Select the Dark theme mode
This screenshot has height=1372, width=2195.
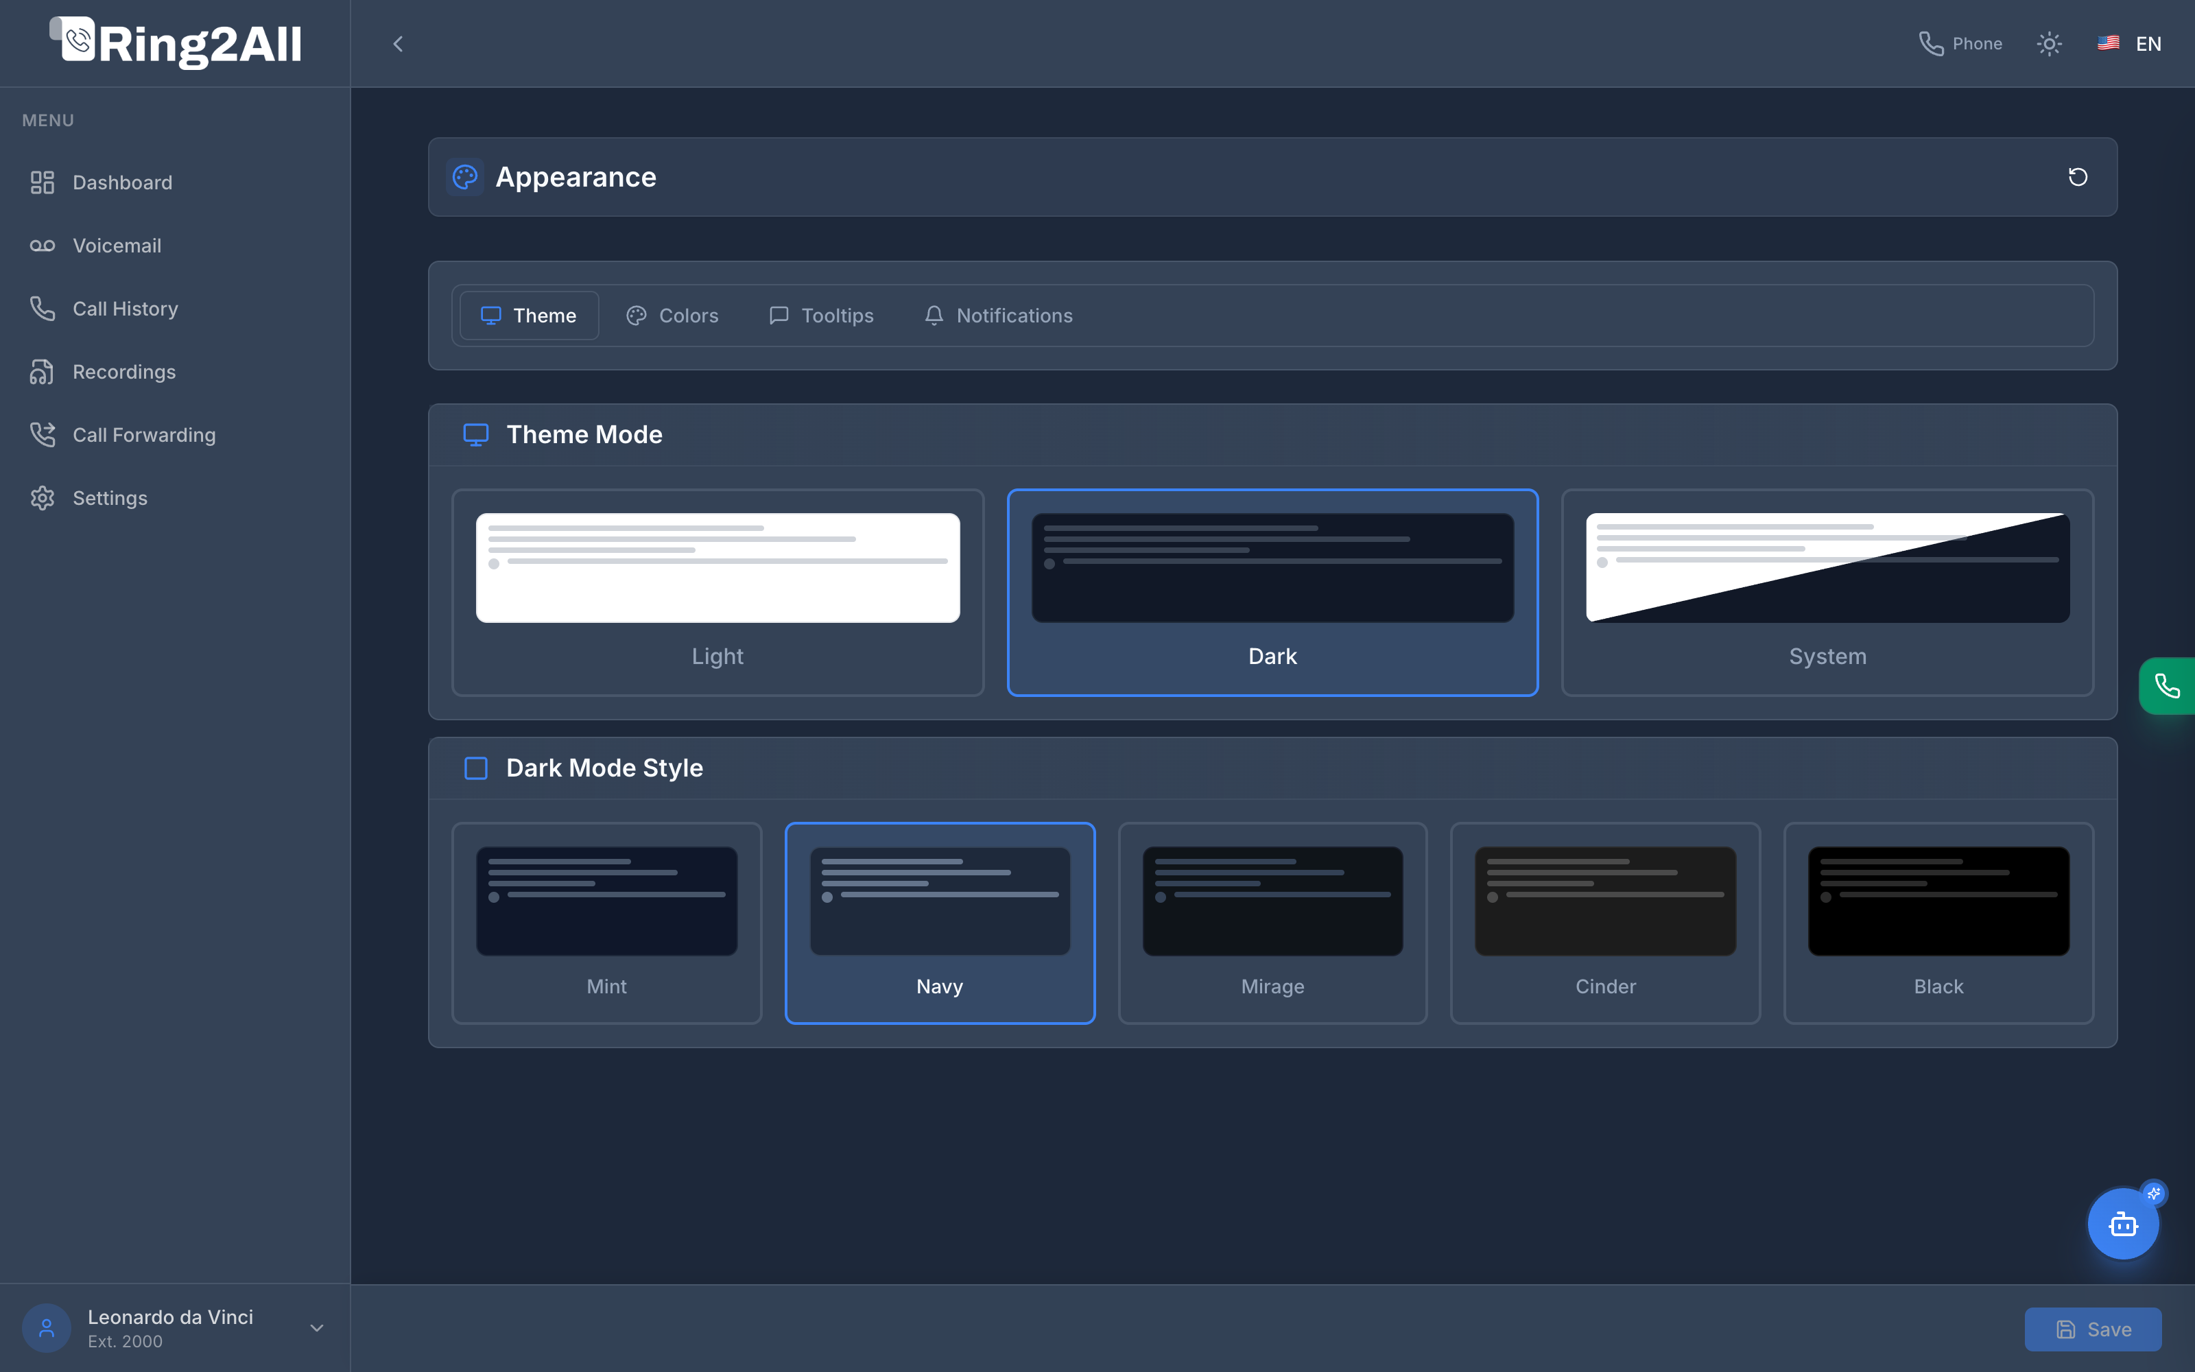(1272, 593)
